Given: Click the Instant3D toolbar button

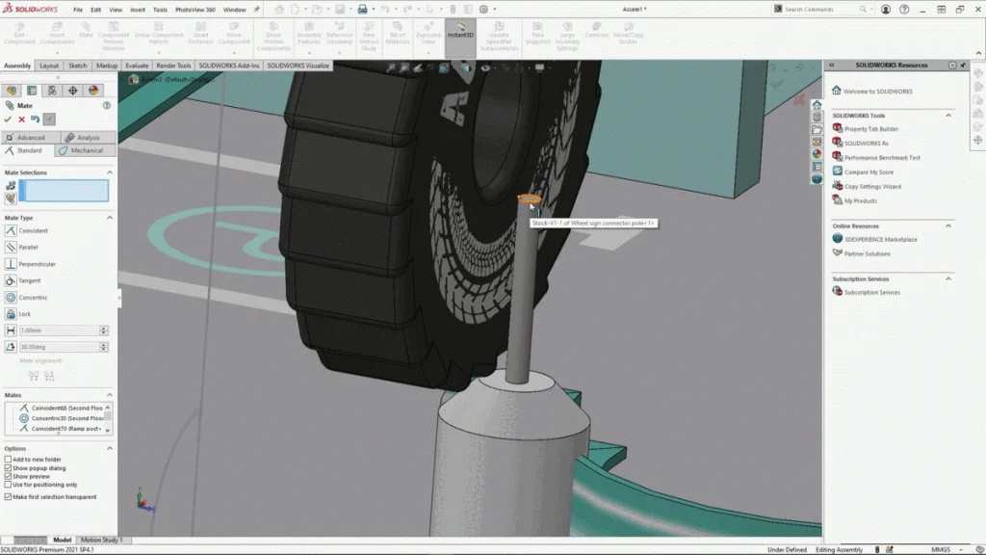Looking at the screenshot, I should tap(460, 30).
